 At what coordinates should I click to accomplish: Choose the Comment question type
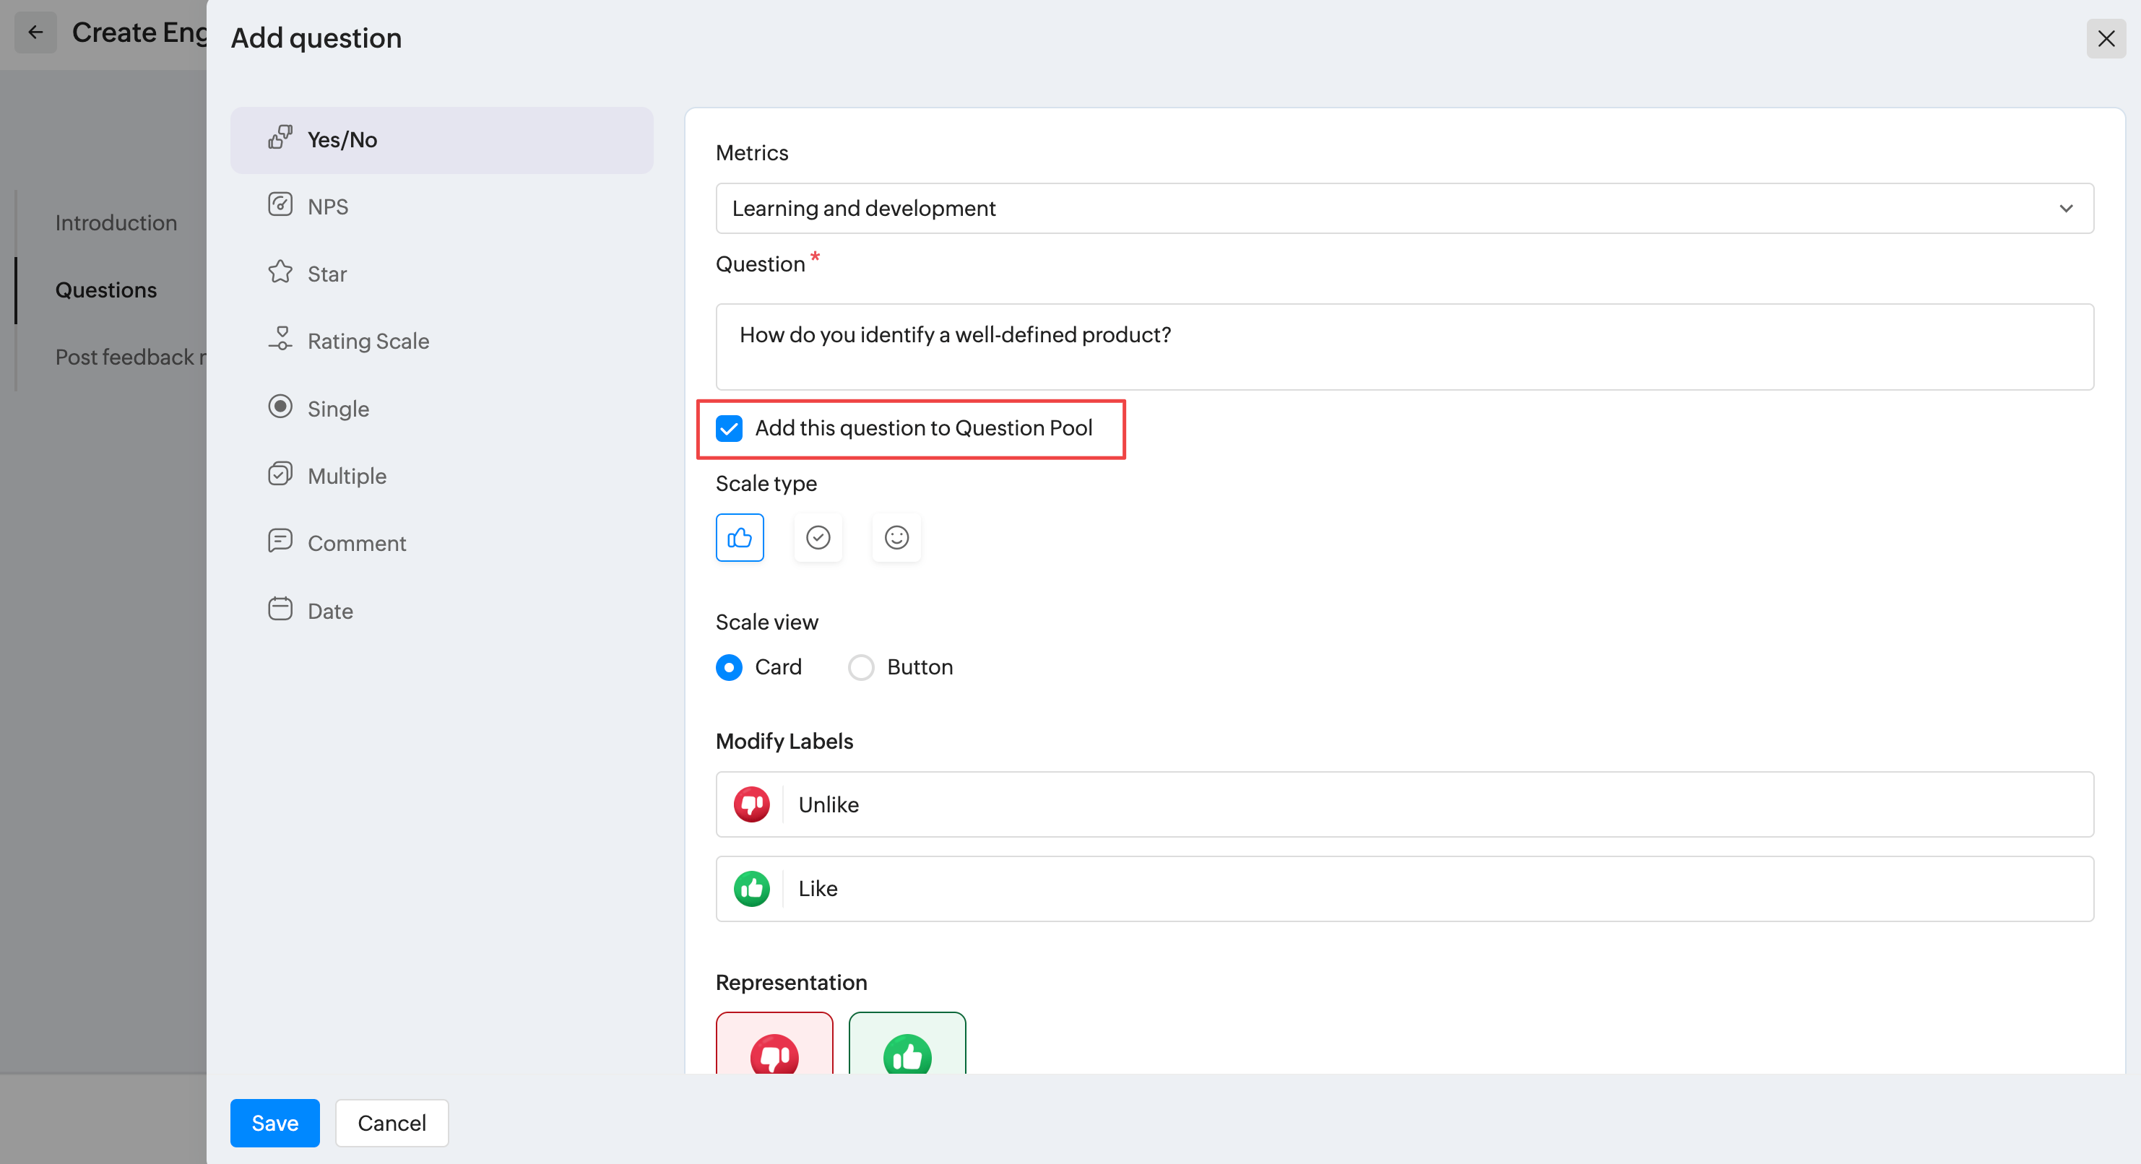(441, 542)
